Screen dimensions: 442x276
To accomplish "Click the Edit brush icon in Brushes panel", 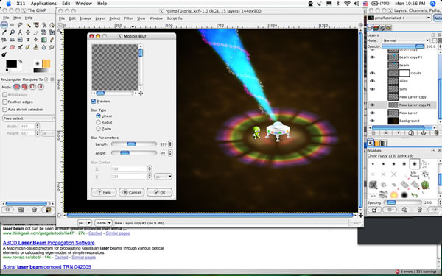I will [375, 210].
